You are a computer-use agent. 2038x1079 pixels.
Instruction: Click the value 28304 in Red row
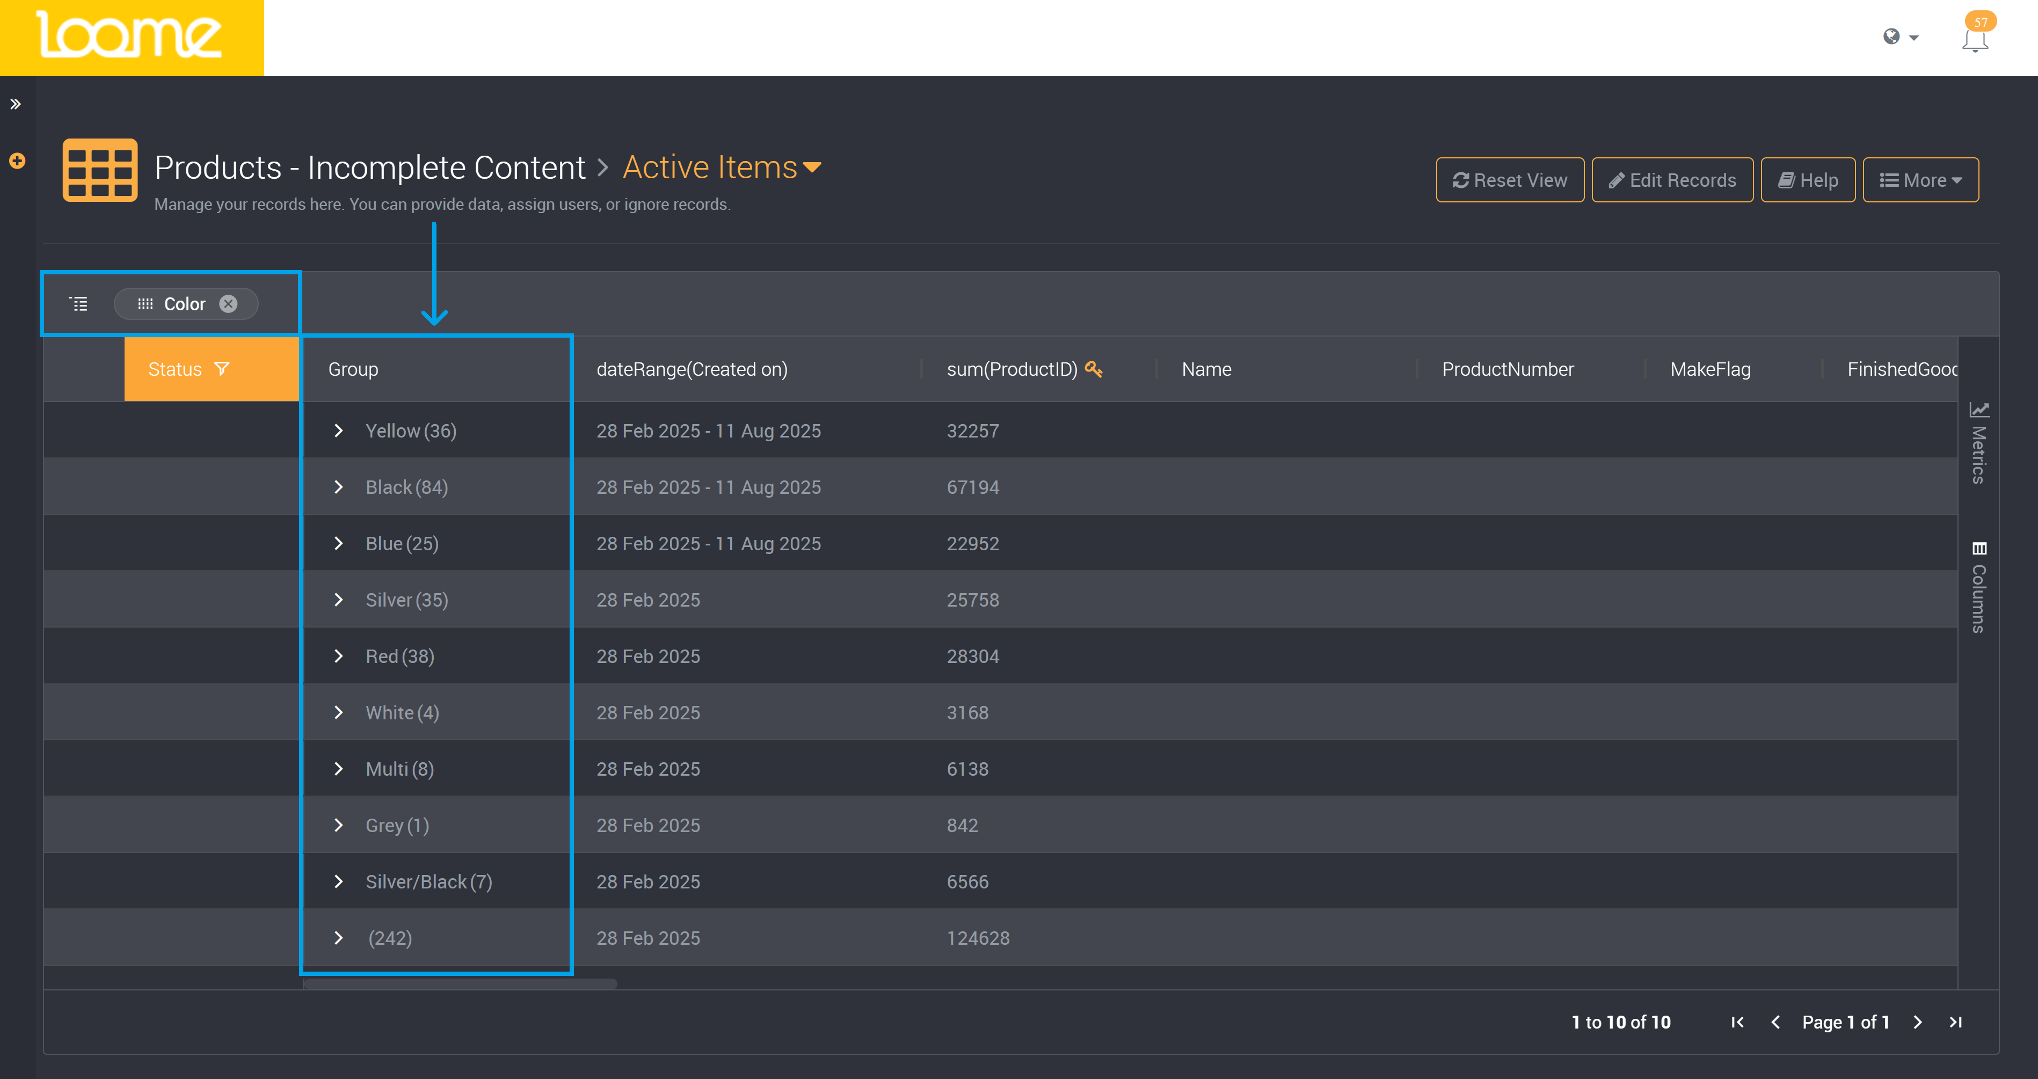coord(973,656)
